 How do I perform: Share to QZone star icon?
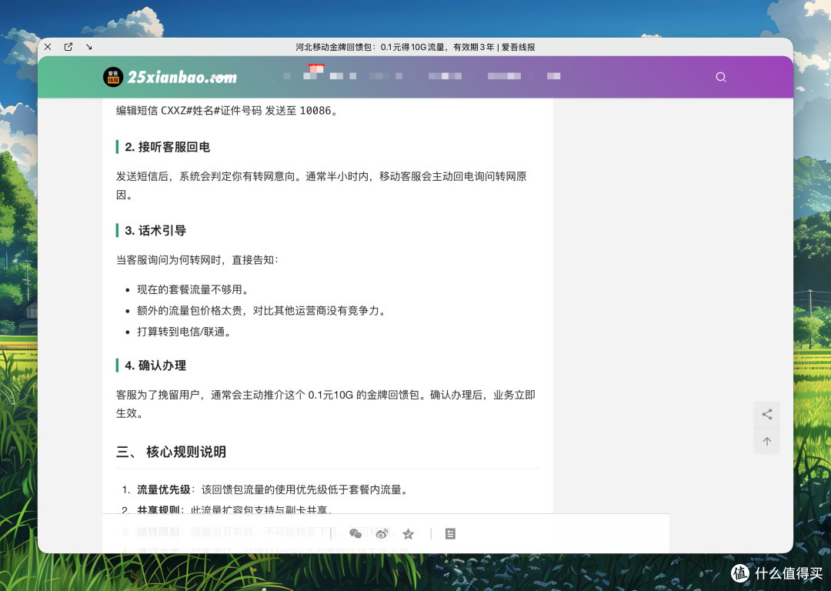coord(408,534)
